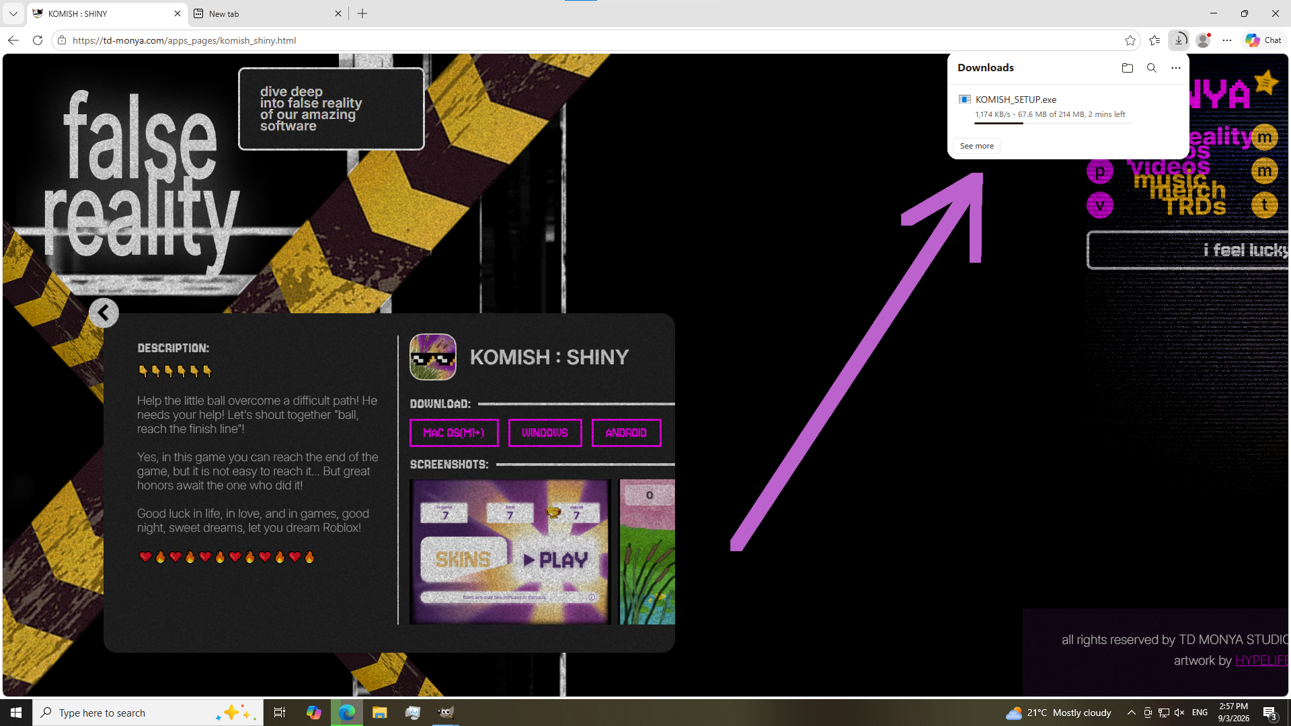This screenshot has width=1291, height=726.
Task: Open the Windows Start menu
Action: tap(16, 713)
